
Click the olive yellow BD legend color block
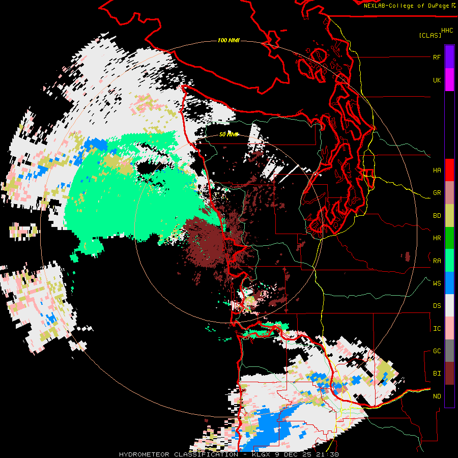click(449, 216)
